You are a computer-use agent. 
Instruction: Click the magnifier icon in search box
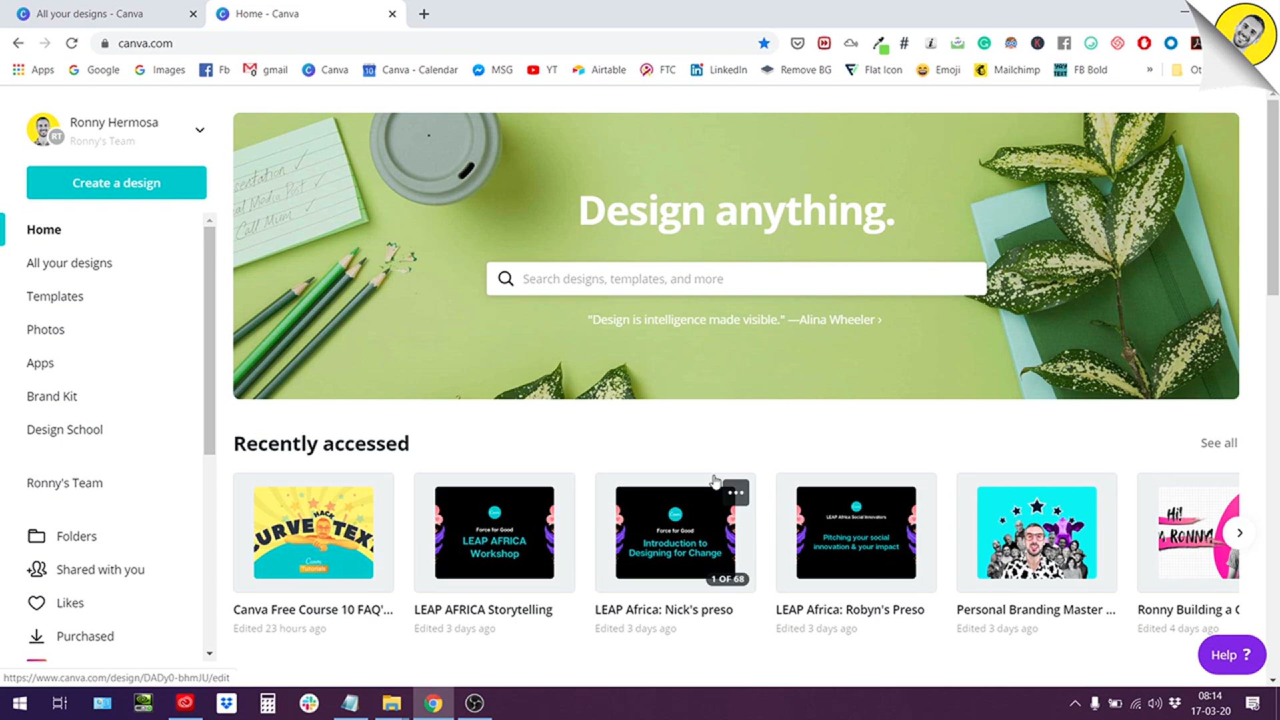coord(506,279)
